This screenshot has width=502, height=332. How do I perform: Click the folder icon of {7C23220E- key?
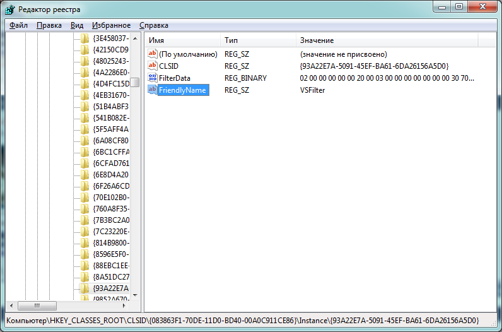(x=85, y=232)
